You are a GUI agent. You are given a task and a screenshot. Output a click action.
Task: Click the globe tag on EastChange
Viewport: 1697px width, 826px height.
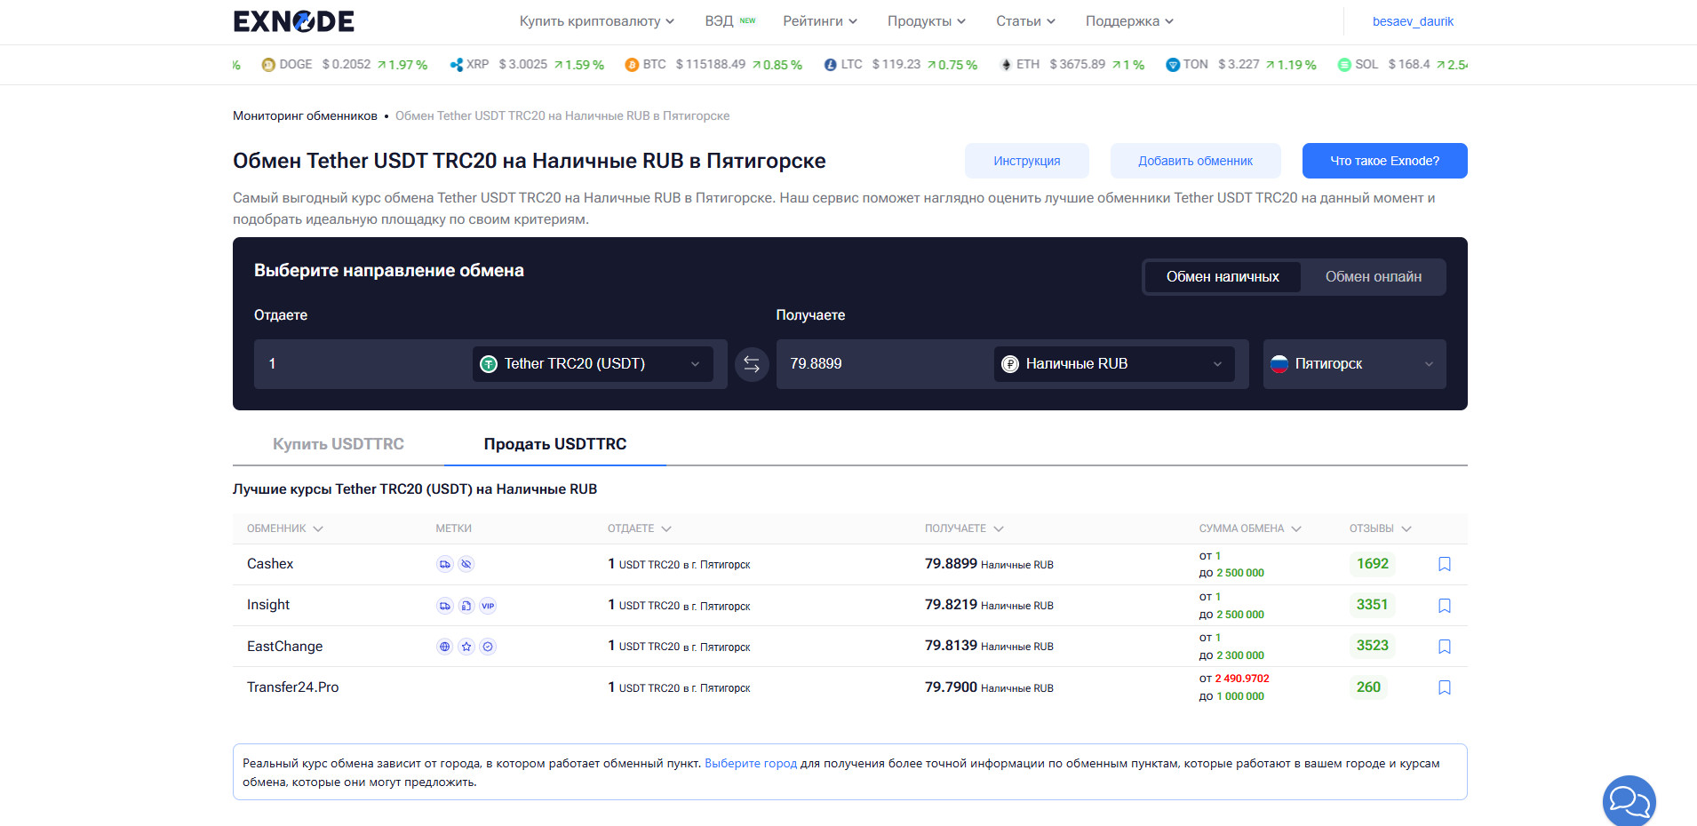444,647
